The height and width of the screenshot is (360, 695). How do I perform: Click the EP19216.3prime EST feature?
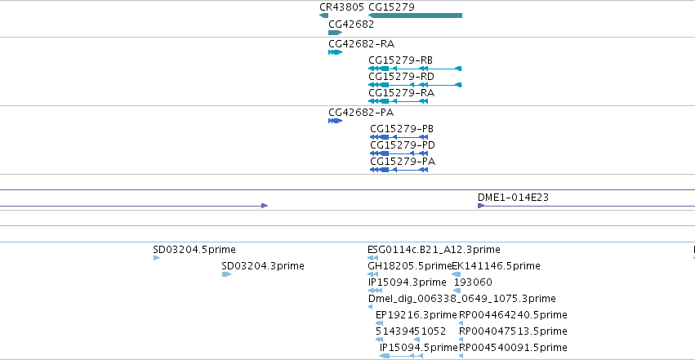379,324
